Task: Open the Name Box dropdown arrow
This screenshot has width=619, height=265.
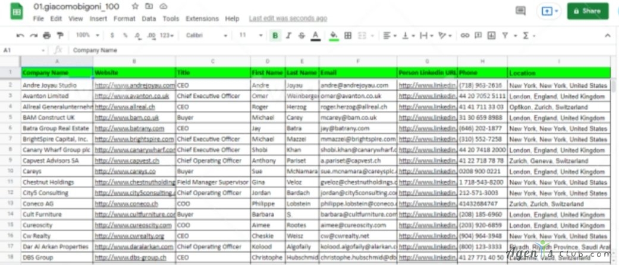Action: (43, 50)
